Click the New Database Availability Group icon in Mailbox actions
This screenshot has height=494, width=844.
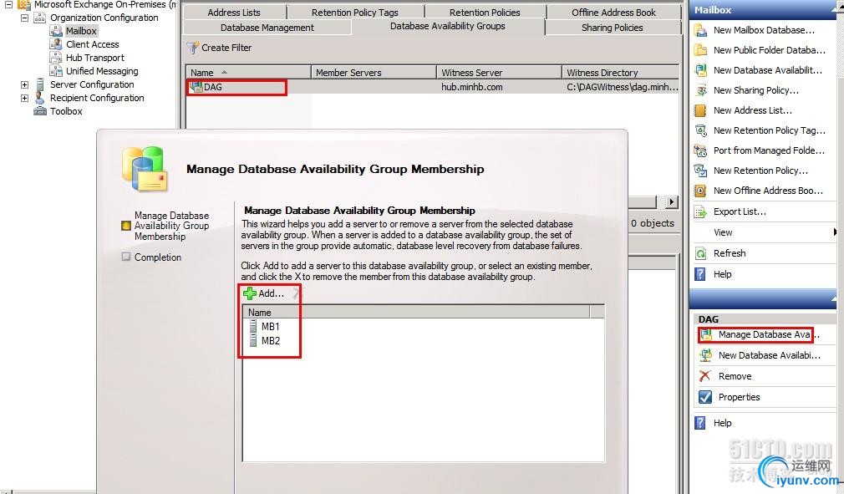click(x=700, y=70)
